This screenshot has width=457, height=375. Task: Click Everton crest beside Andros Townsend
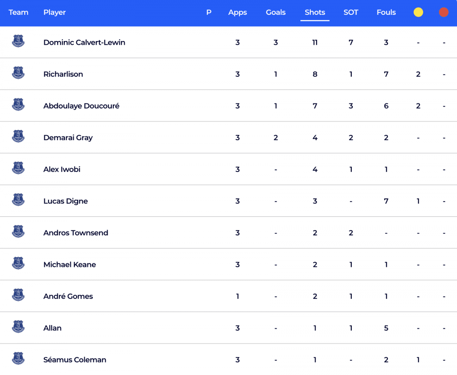[x=18, y=232]
